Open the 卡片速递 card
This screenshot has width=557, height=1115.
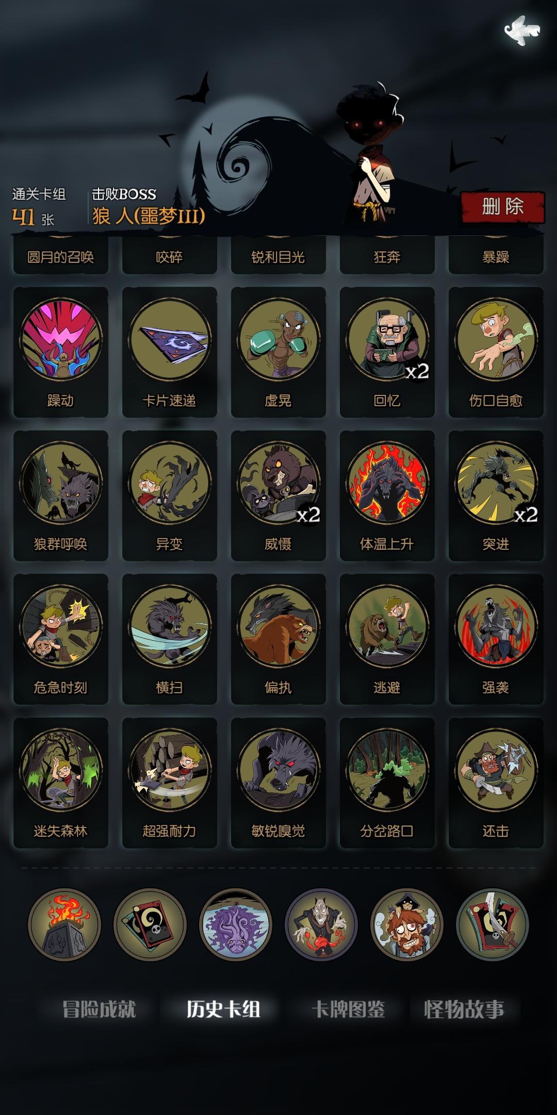click(x=170, y=352)
